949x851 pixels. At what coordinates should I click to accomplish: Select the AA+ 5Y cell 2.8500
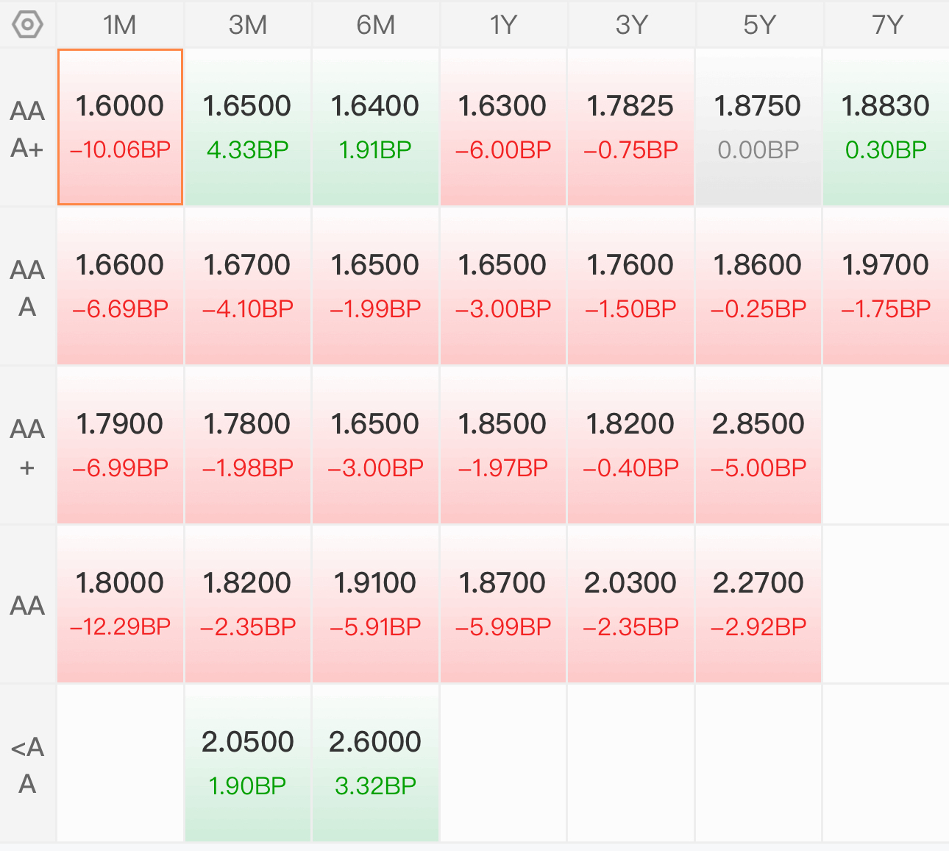pos(758,445)
